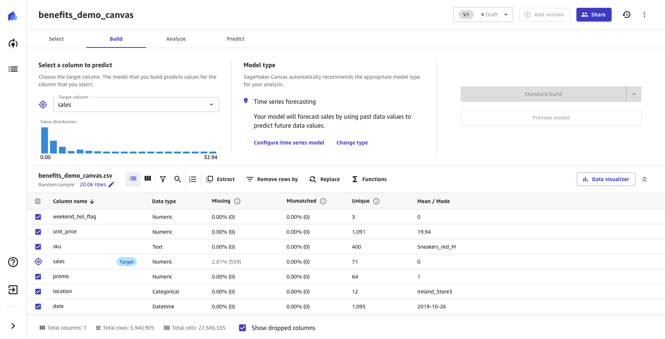The height and width of the screenshot is (339, 665).
Task: Open the list view sidebar icon
Action: point(13,69)
